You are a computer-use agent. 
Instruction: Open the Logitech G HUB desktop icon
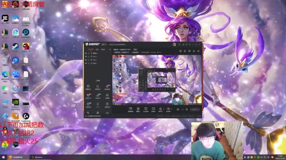click(26, 117)
